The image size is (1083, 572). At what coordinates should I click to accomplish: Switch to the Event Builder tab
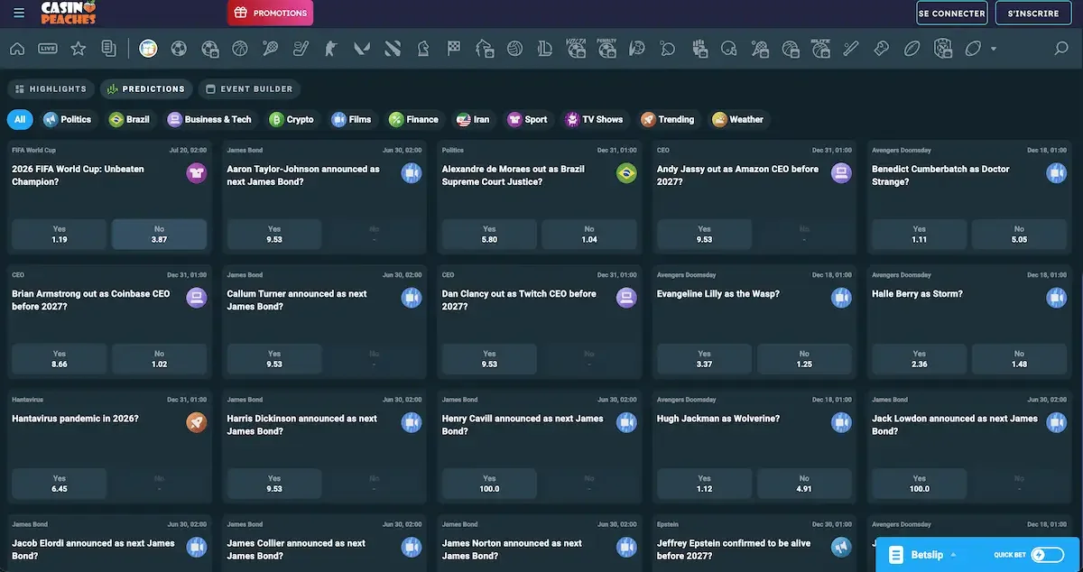pos(249,89)
